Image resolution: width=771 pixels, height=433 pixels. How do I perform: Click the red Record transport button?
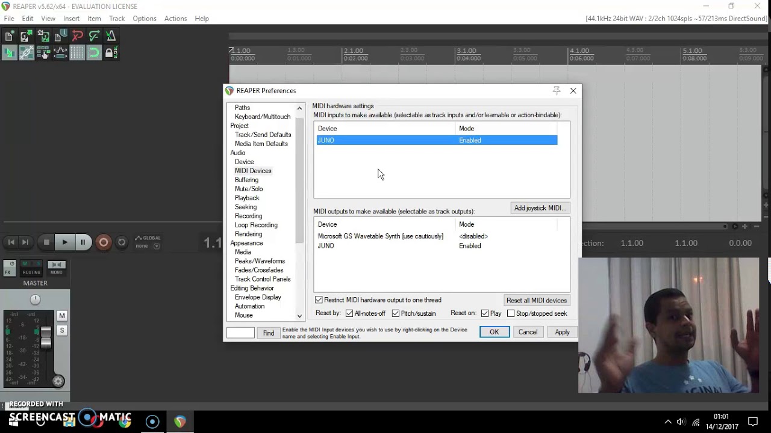(x=104, y=242)
